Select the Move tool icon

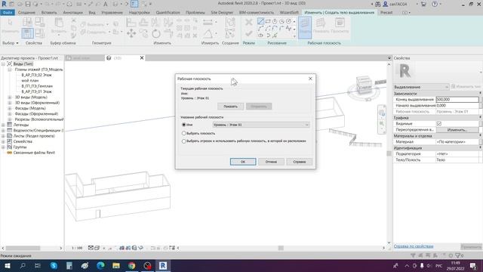pyautogui.click(x=131, y=33)
